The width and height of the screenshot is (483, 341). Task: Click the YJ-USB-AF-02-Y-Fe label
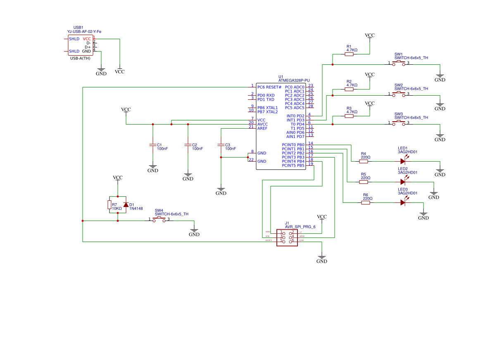point(84,32)
